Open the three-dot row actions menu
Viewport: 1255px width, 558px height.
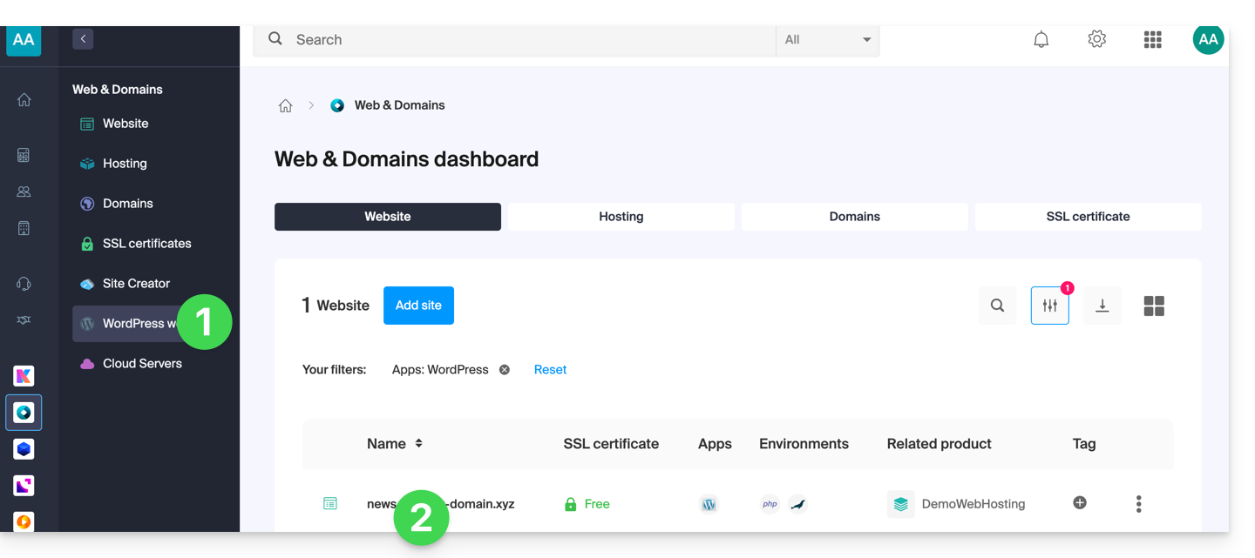click(x=1138, y=504)
